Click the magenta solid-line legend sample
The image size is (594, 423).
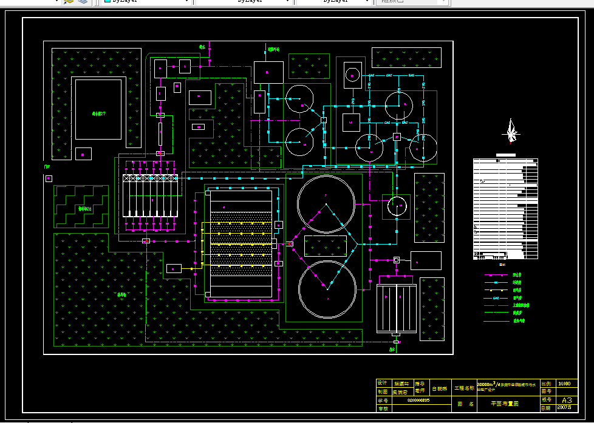[x=496, y=275]
